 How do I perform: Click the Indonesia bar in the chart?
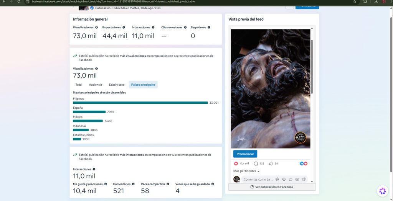pyautogui.click(x=81, y=130)
